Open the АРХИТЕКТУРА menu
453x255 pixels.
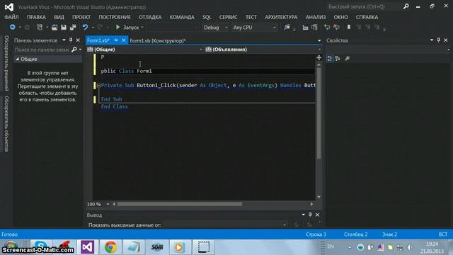point(281,17)
